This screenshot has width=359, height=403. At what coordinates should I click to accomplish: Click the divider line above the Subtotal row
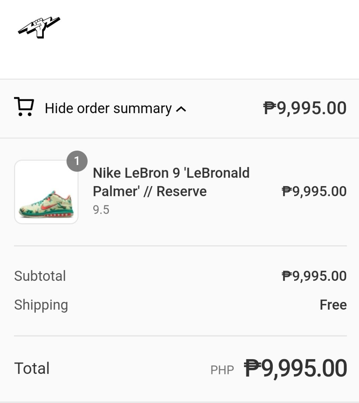tap(180, 246)
